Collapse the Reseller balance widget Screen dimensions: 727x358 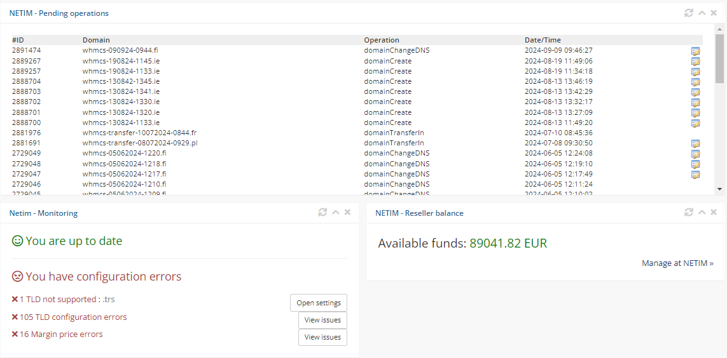coord(702,212)
